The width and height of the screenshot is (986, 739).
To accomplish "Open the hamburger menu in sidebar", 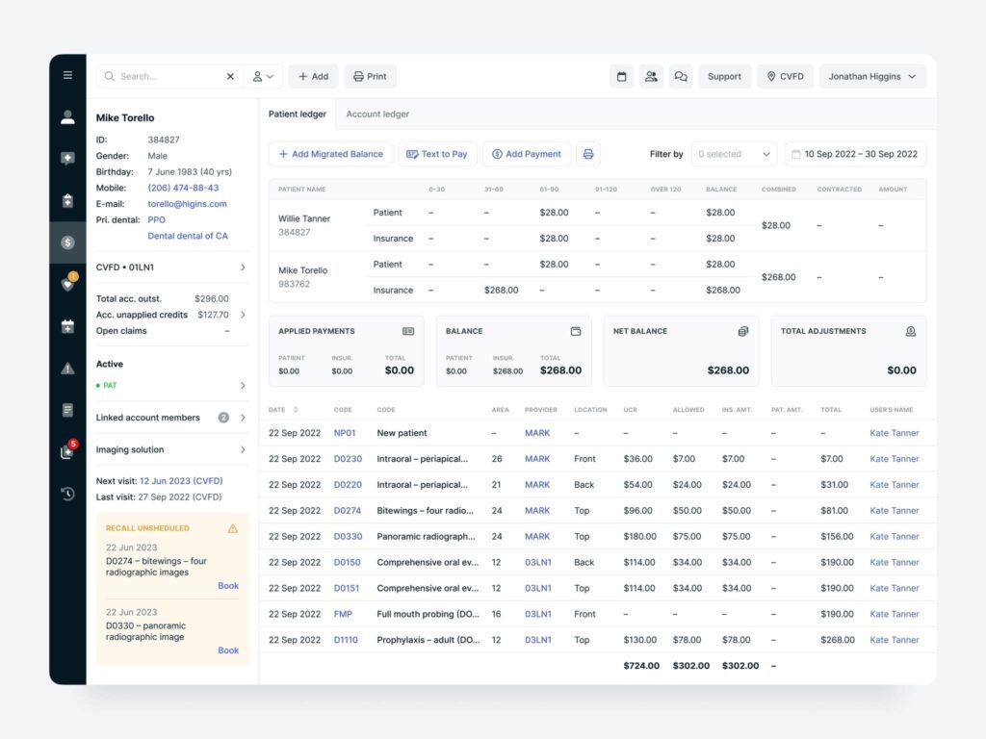I will pyautogui.click(x=67, y=75).
